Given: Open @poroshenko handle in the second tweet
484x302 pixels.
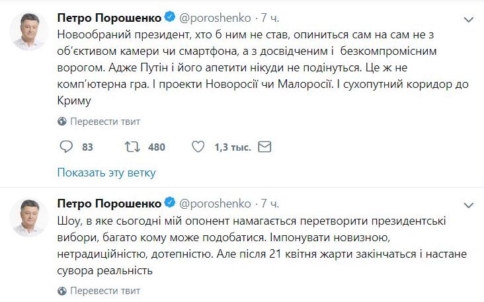Looking at the screenshot, I should click(x=216, y=202).
